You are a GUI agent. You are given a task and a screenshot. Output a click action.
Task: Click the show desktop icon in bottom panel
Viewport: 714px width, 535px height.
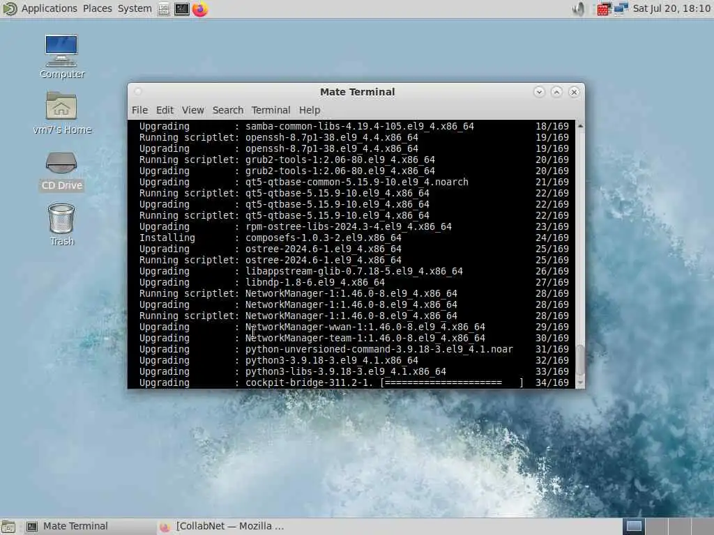point(8,527)
